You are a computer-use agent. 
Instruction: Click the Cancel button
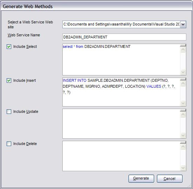[170, 179]
